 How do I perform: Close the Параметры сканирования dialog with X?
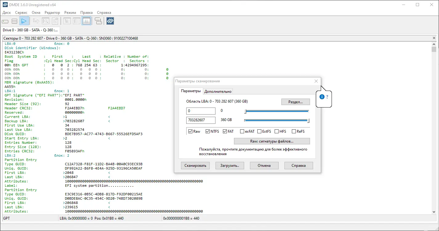(x=316, y=81)
